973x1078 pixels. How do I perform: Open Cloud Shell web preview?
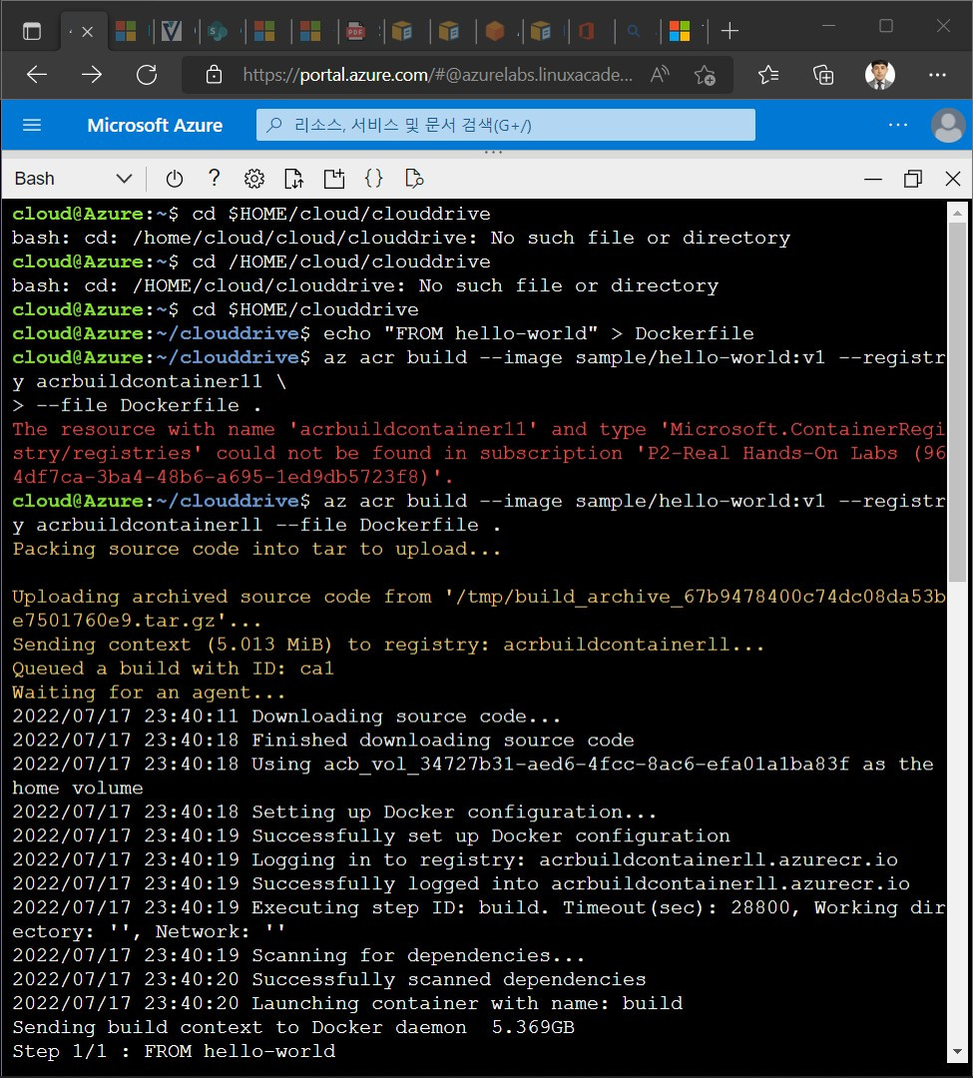414,179
